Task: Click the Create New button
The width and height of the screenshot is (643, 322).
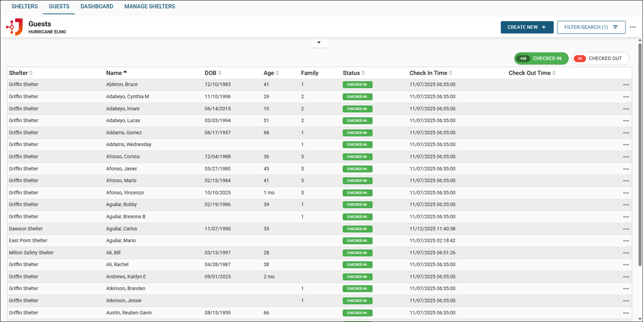Action: tap(527, 27)
